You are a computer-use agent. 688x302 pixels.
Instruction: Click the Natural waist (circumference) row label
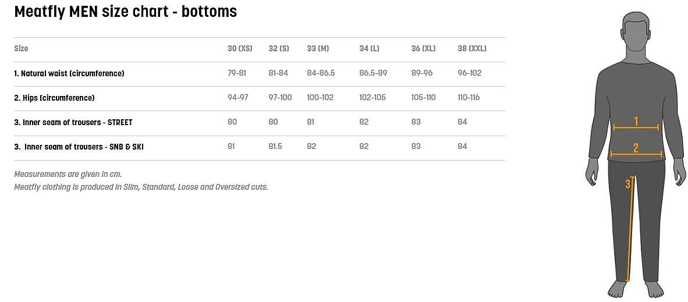click(69, 73)
